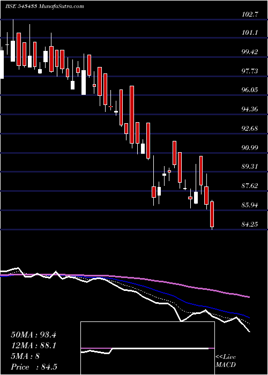Click the last red candlestick near 84.25

pyautogui.click(x=212, y=214)
